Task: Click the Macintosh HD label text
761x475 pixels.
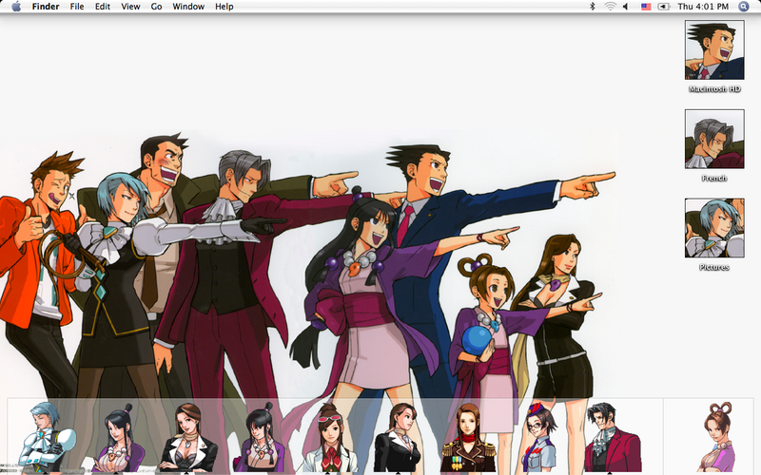Action: point(714,89)
